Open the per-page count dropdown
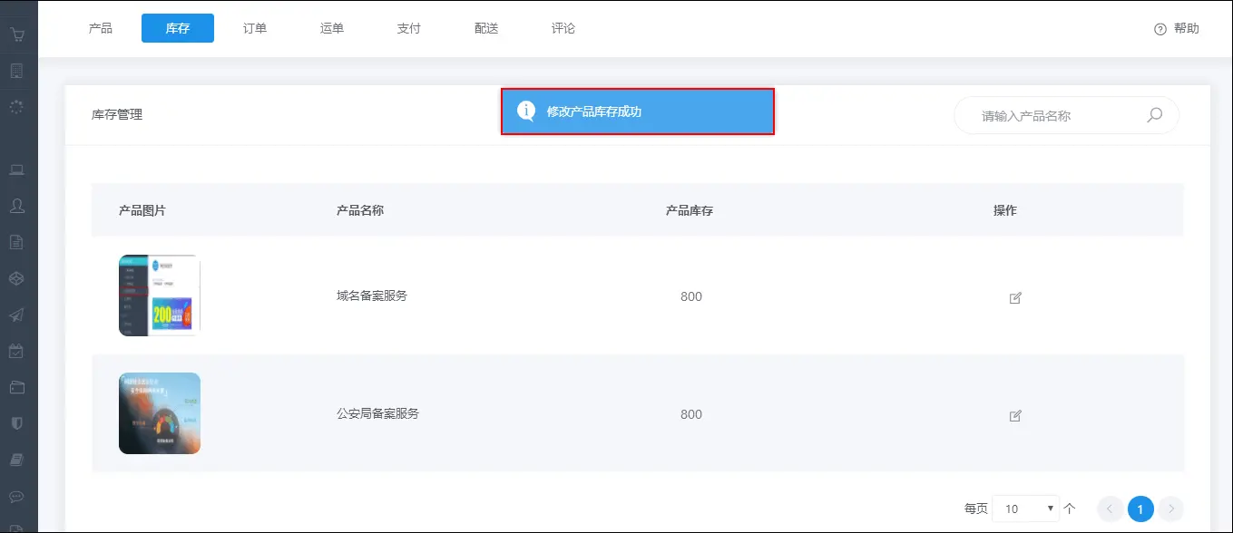 click(x=1025, y=509)
